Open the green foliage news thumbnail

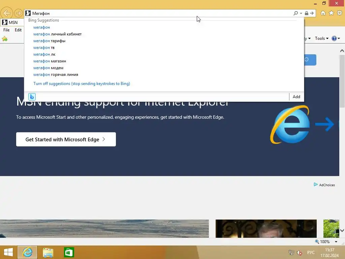click(331, 229)
